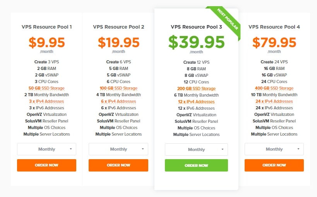This screenshot has height=197, width=317.
Task: Click the 200 GB SSD Storage link
Action: point(196,88)
